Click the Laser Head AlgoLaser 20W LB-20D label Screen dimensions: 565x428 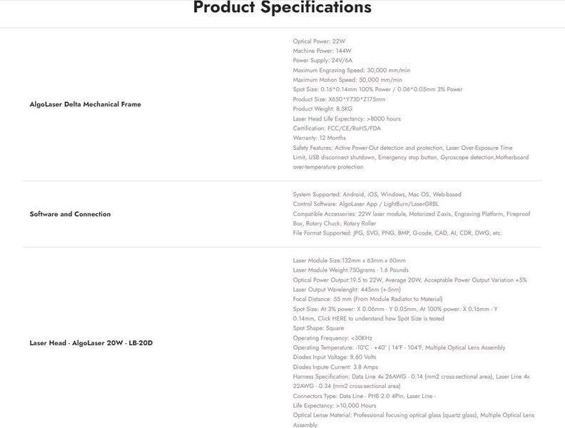coord(91,343)
